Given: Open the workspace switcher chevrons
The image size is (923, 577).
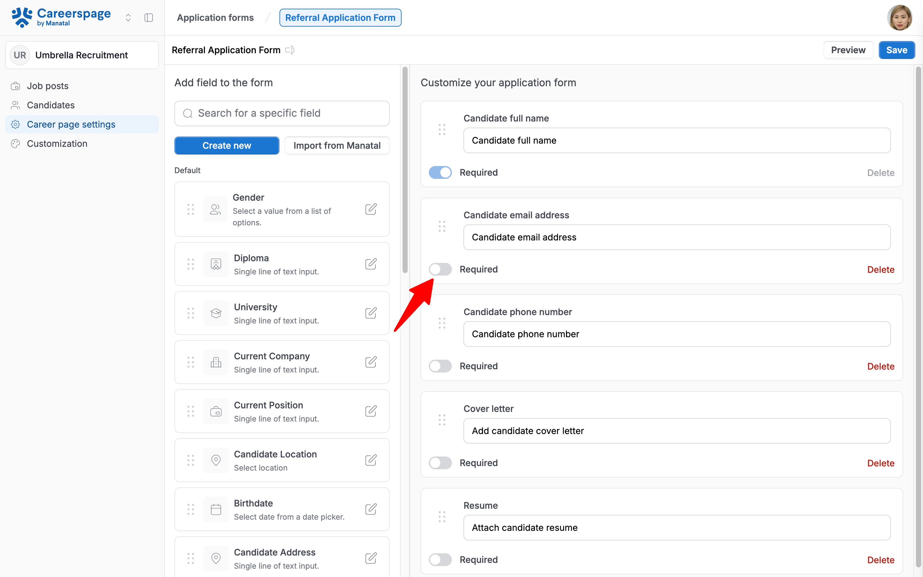Looking at the screenshot, I should coord(128,18).
